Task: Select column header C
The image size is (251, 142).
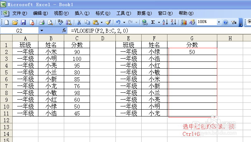Action: [77, 38]
